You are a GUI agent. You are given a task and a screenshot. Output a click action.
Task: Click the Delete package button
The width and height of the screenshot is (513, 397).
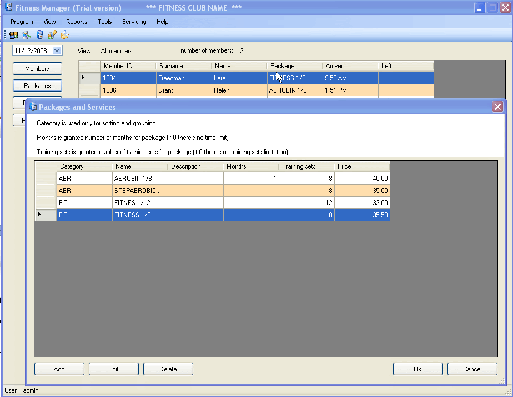click(168, 369)
